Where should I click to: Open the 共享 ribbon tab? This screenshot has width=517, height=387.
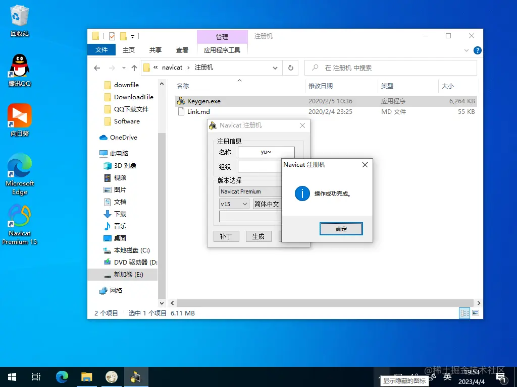click(156, 50)
